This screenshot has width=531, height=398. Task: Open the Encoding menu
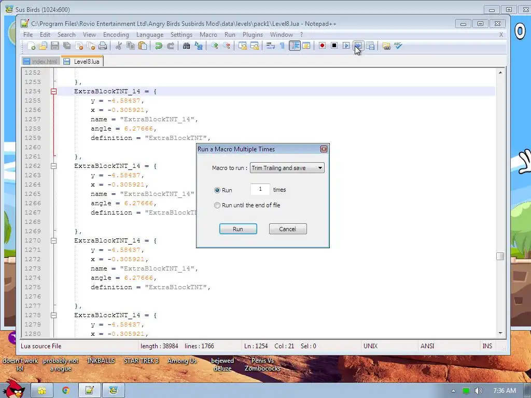pos(116,35)
